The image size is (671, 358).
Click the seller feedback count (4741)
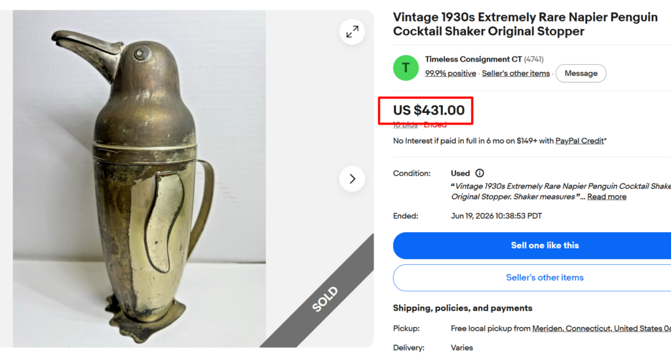point(533,59)
